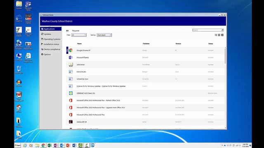Sort applications by Status column header
The height and width of the screenshot is (148, 264).
tap(211, 44)
